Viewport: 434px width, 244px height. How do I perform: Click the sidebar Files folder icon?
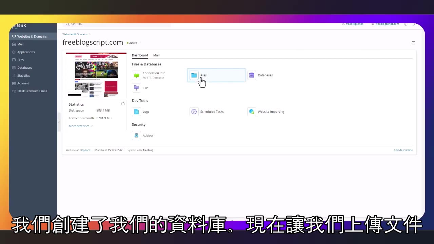coord(14,60)
